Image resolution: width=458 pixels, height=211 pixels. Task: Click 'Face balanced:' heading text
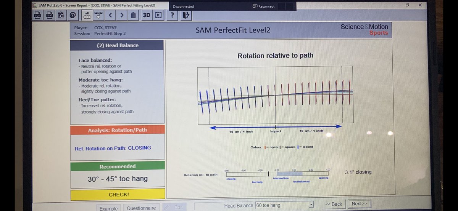tap(95, 60)
